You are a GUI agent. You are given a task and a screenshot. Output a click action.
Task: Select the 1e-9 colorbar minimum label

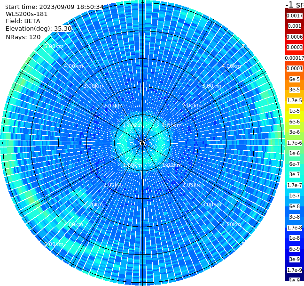pyautogui.click(x=295, y=280)
